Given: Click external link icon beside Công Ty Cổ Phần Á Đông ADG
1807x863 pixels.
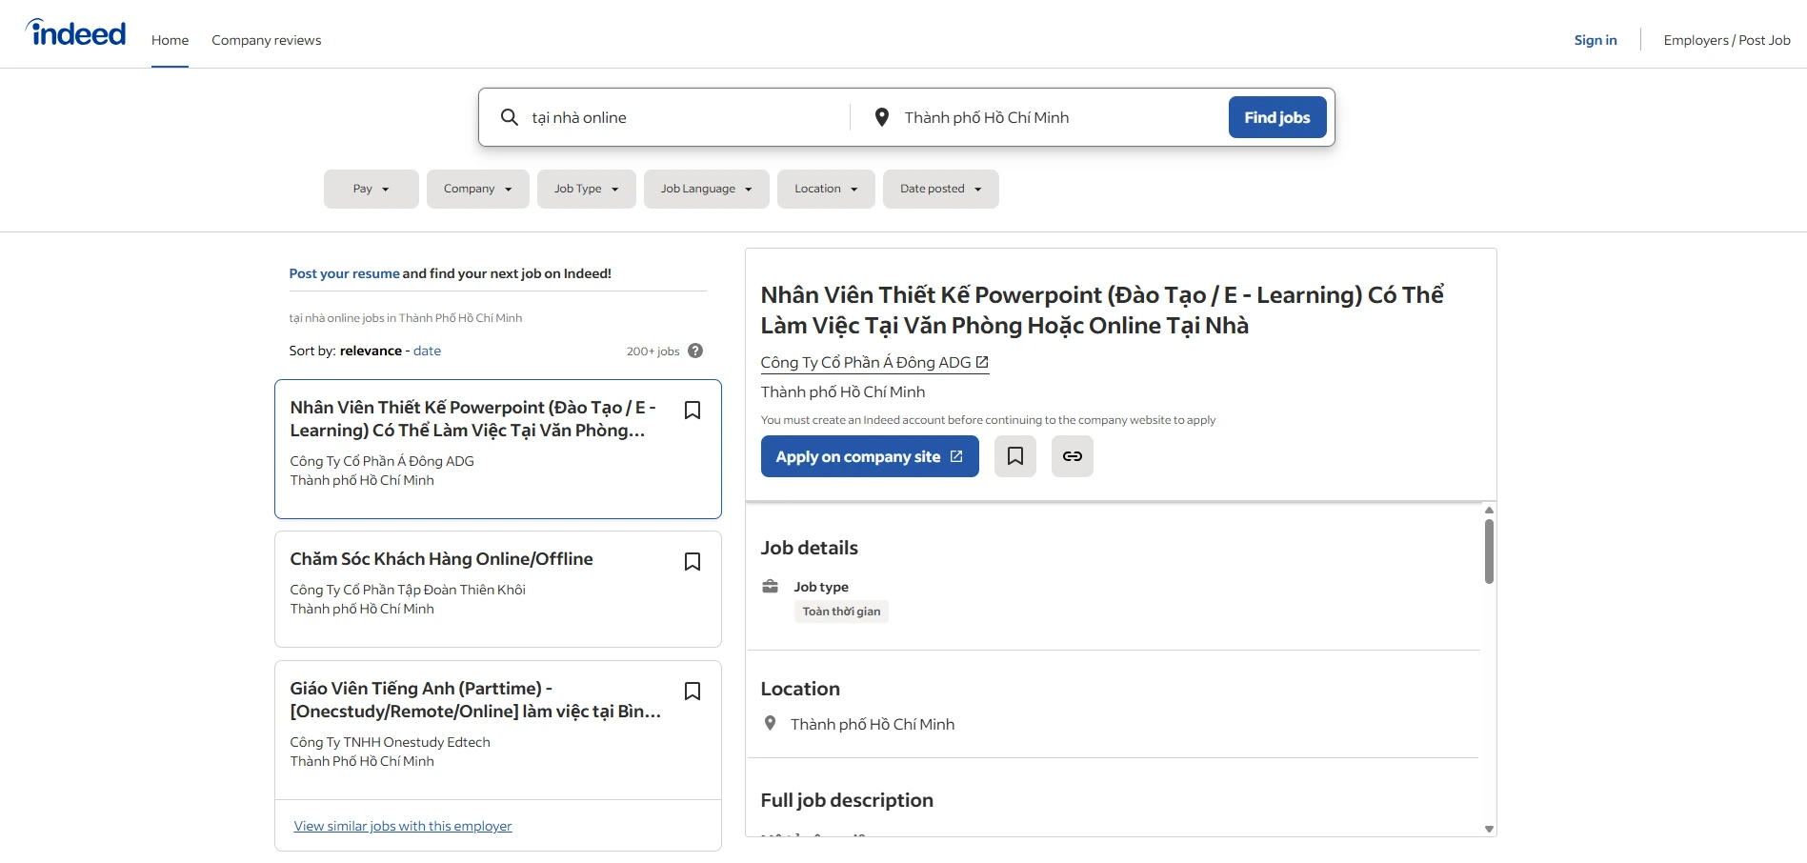Looking at the screenshot, I should tap(982, 362).
